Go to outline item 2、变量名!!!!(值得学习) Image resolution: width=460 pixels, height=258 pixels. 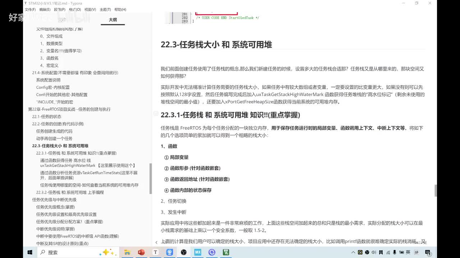[x=61, y=51]
